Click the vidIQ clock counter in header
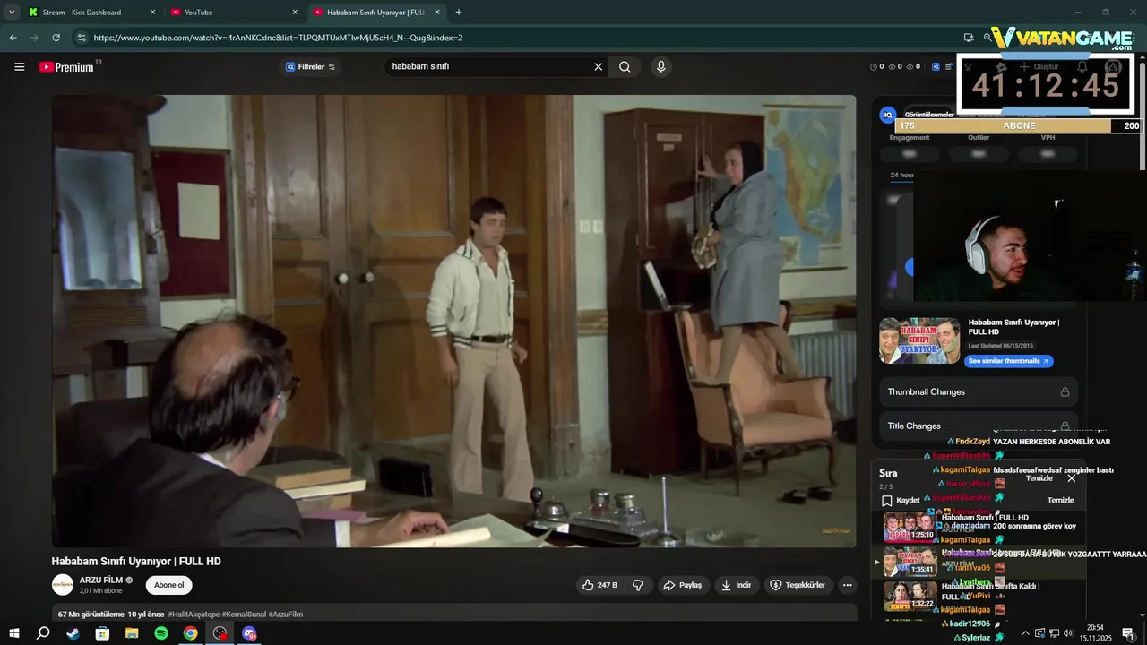The width and height of the screenshot is (1147, 645). pyautogui.click(x=877, y=67)
